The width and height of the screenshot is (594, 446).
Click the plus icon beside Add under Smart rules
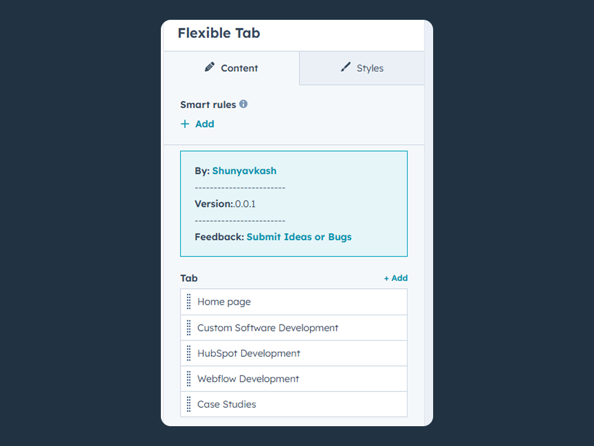[x=184, y=124]
